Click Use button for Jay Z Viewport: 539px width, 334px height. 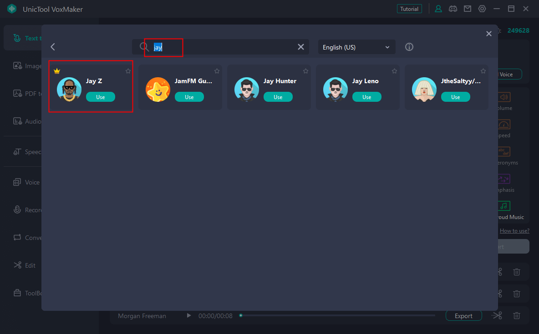[x=101, y=97]
